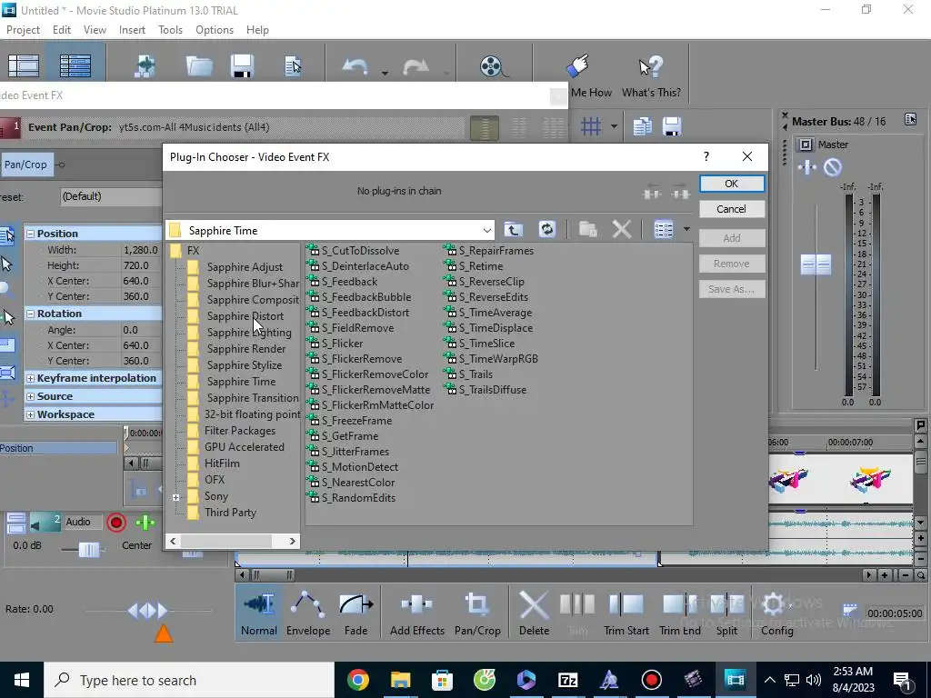Collapse the Rotation section
This screenshot has height=698, width=931.
[30, 314]
